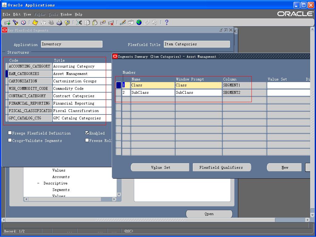Click the SEGMENT2 column cell
The width and height of the screenshot is (316, 237).
point(244,93)
